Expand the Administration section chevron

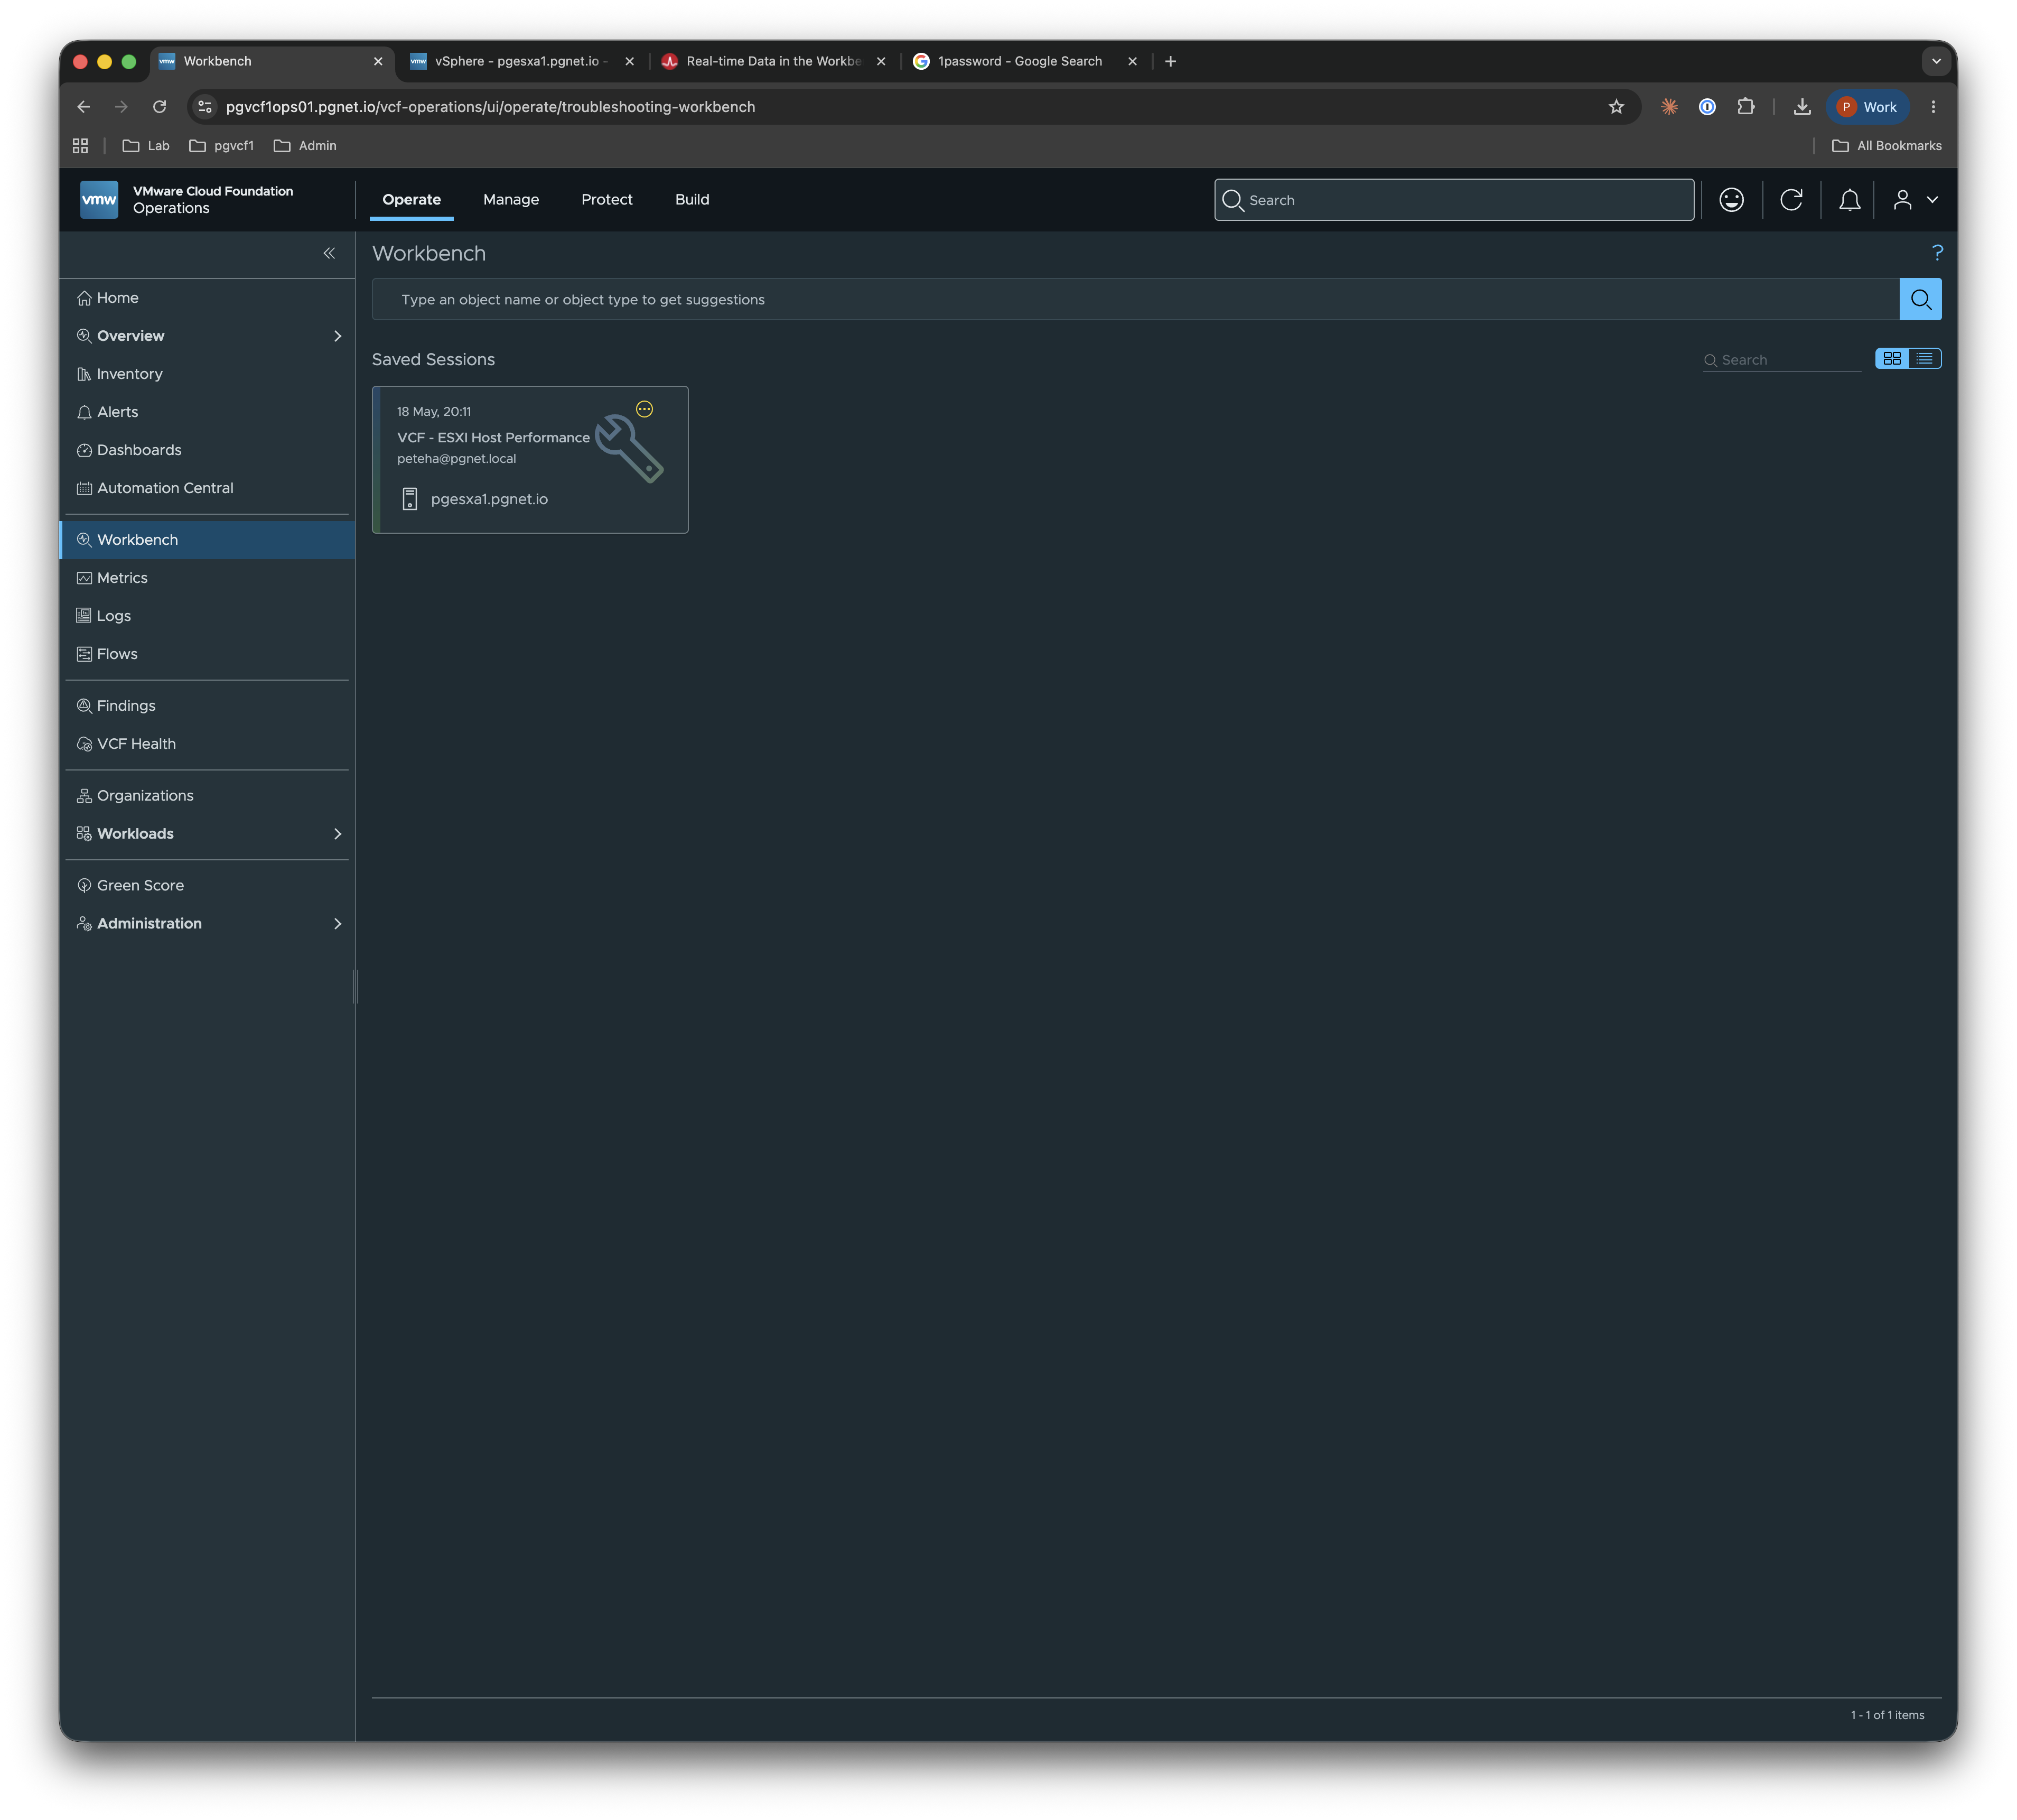point(337,924)
